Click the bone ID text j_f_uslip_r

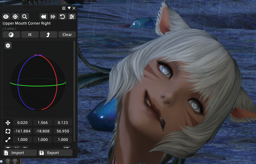(9, 28)
